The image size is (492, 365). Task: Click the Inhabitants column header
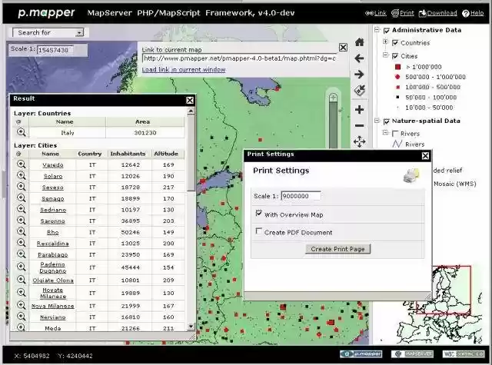click(x=128, y=154)
